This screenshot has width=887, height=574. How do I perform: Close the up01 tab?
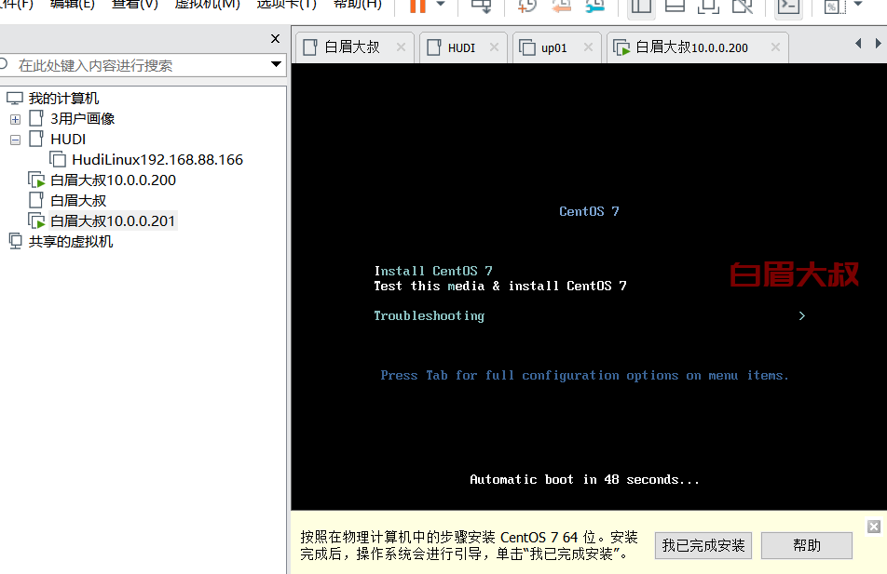click(x=588, y=47)
